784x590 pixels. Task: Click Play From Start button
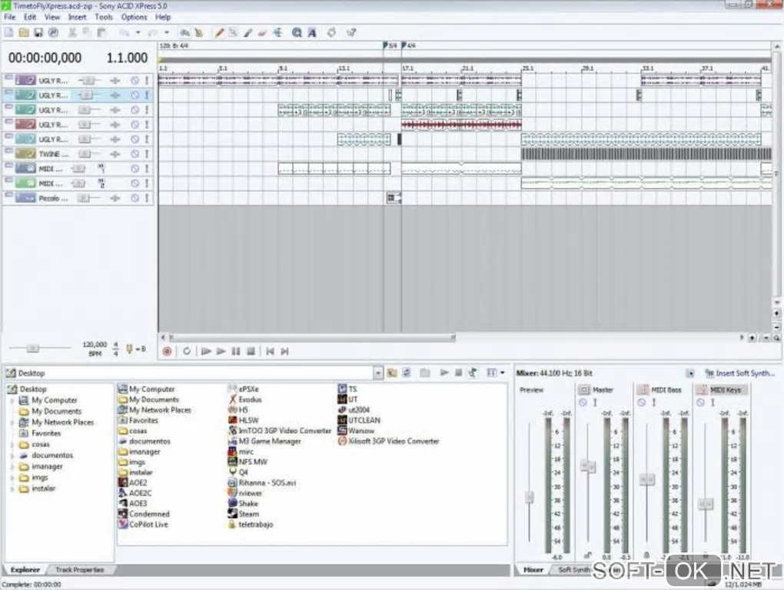click(205, 351)
